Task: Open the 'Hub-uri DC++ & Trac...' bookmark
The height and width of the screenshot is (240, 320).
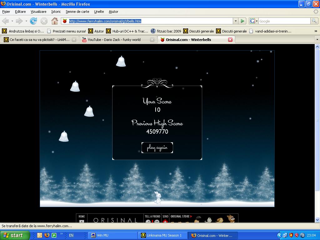Action: pyautogui.click(x=127, y=31)
